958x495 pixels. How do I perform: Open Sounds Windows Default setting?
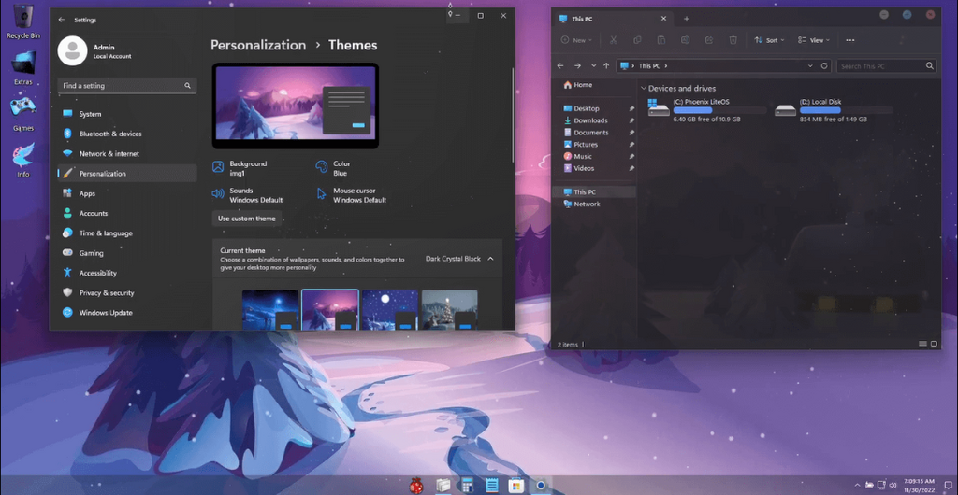[x=247, y=195]
